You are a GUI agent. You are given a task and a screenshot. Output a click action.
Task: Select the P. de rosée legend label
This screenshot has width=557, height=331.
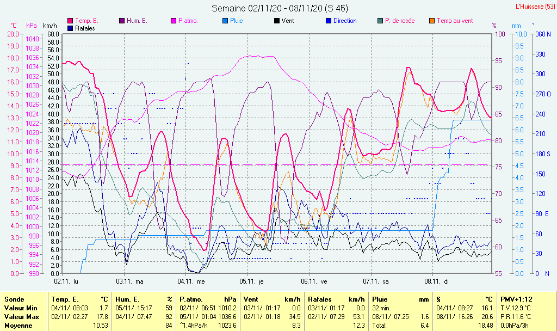click(400, 21)
